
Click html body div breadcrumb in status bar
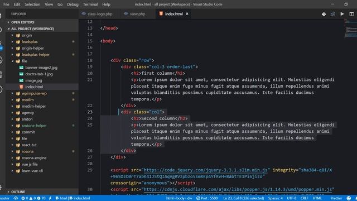(x=179, y=198)
